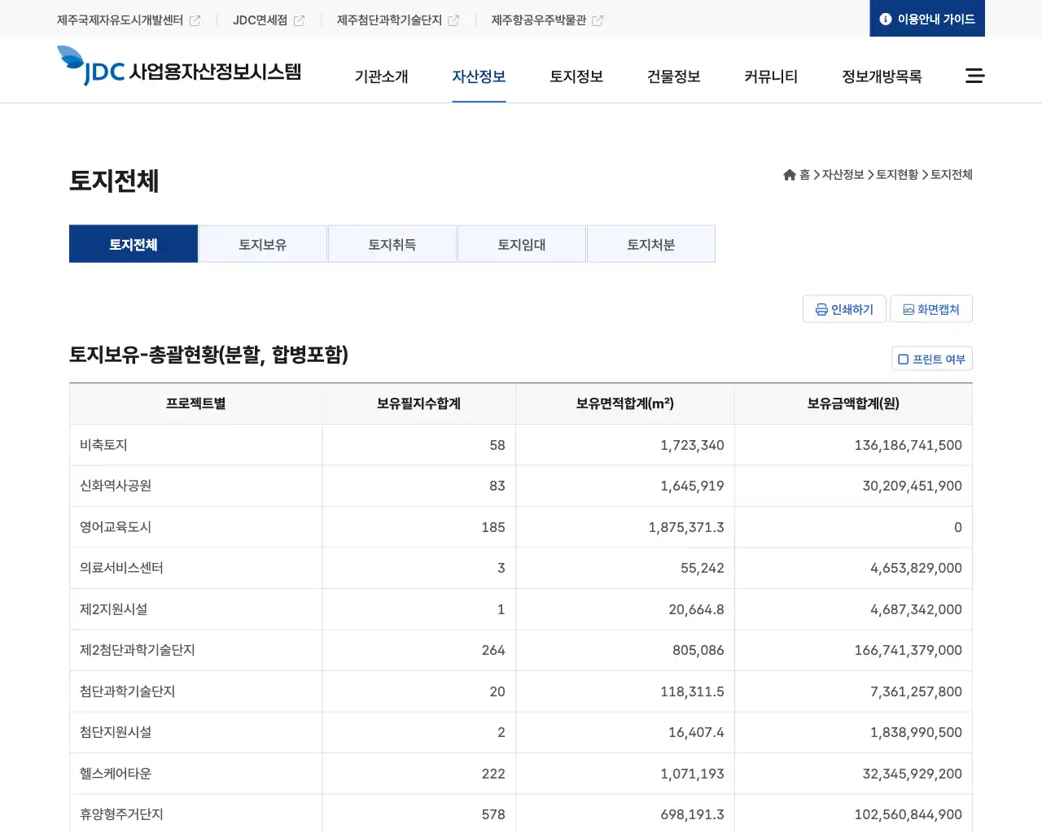This screenshot has width=1042, height=833.
Task: Open the 정보개방목록 menu
Action: click(x=882, y=76)
